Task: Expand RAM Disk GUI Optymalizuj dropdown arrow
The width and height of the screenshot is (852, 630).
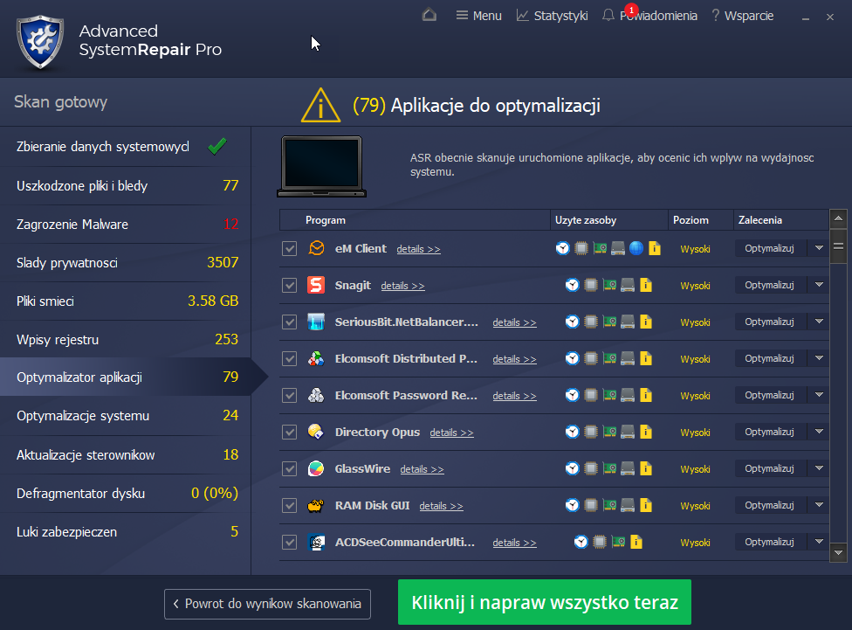Action: point(819,505)
